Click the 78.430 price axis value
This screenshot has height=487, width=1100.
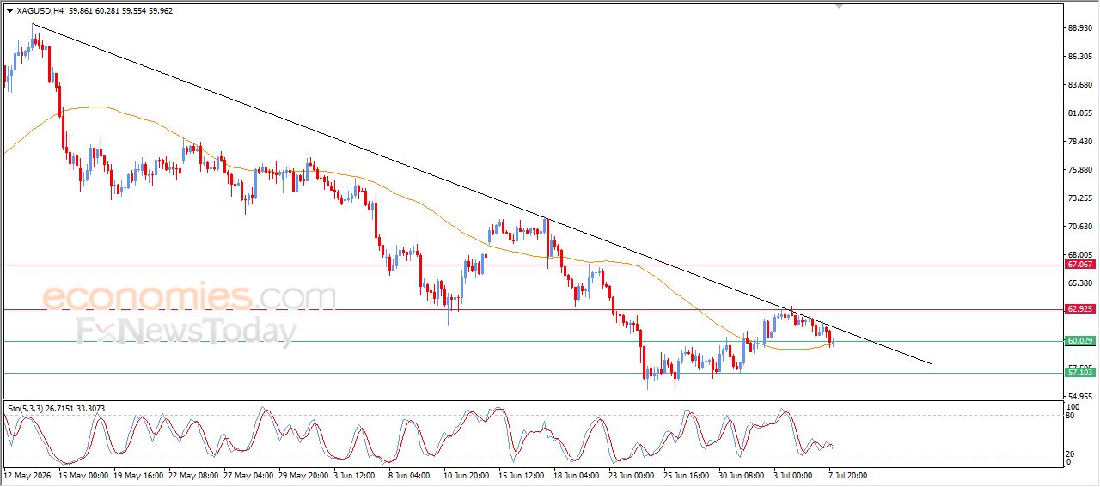pos(1079,142)
